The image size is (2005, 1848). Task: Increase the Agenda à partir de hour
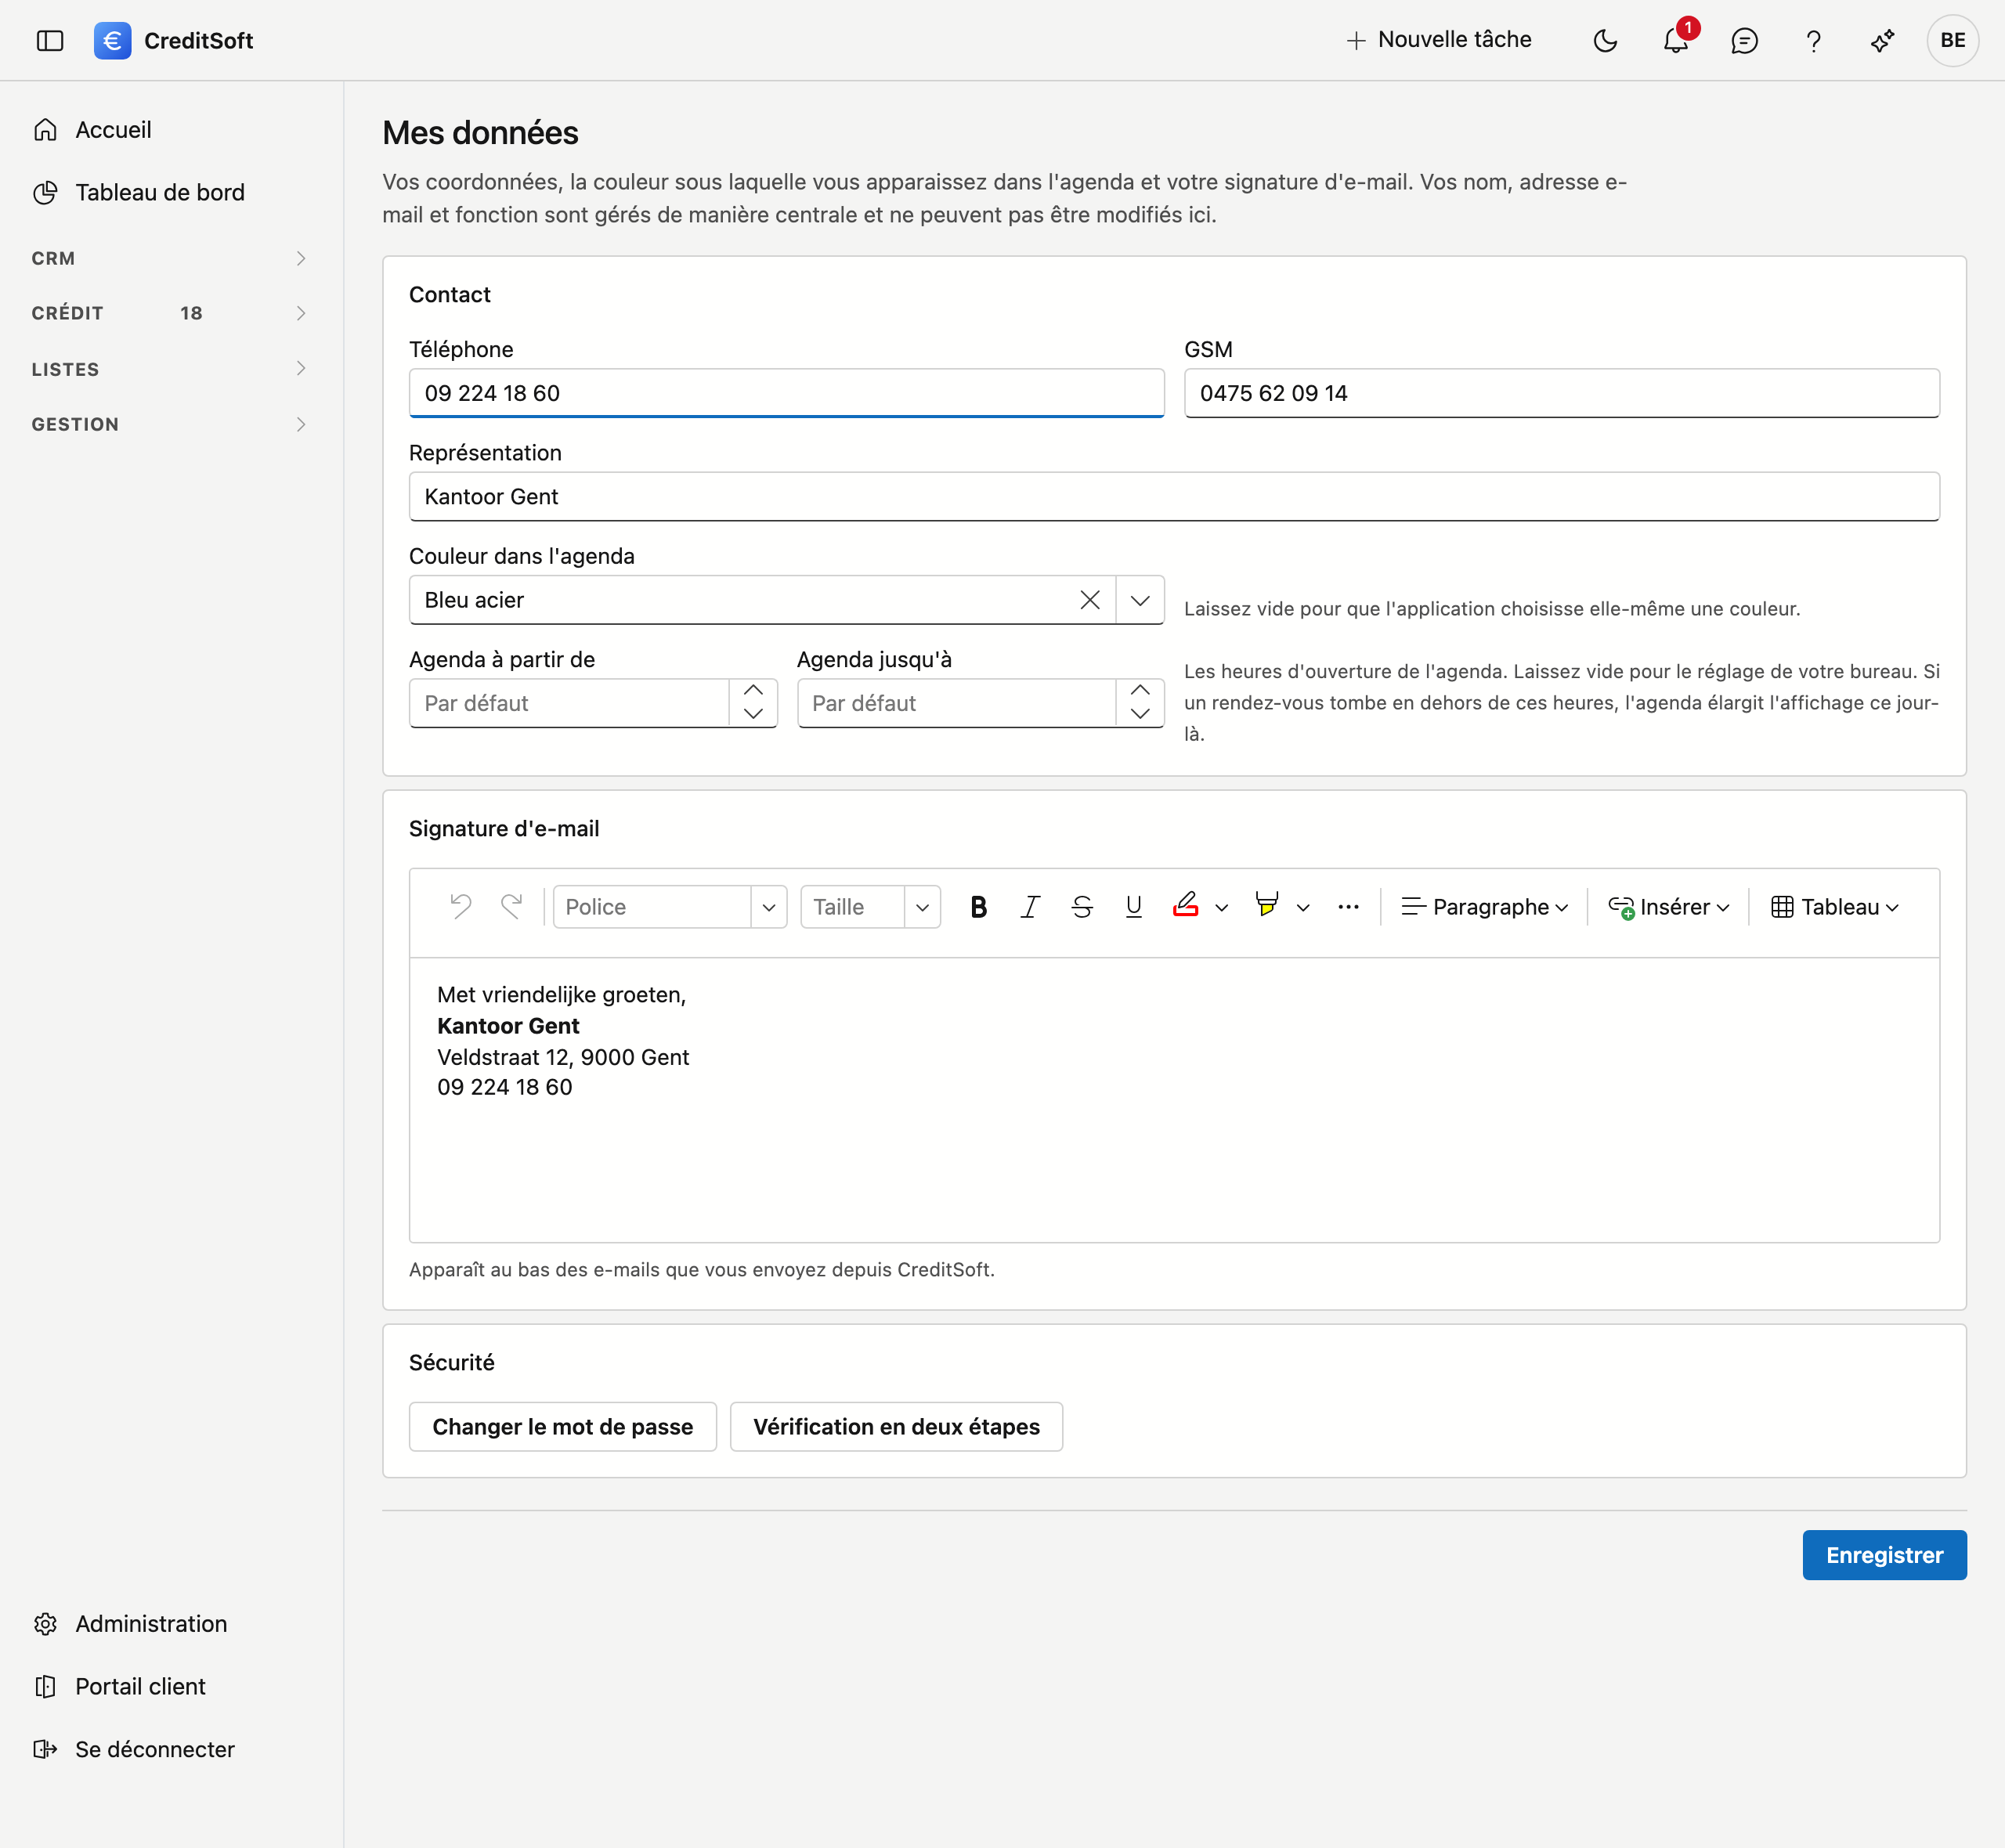pos(753,691)
